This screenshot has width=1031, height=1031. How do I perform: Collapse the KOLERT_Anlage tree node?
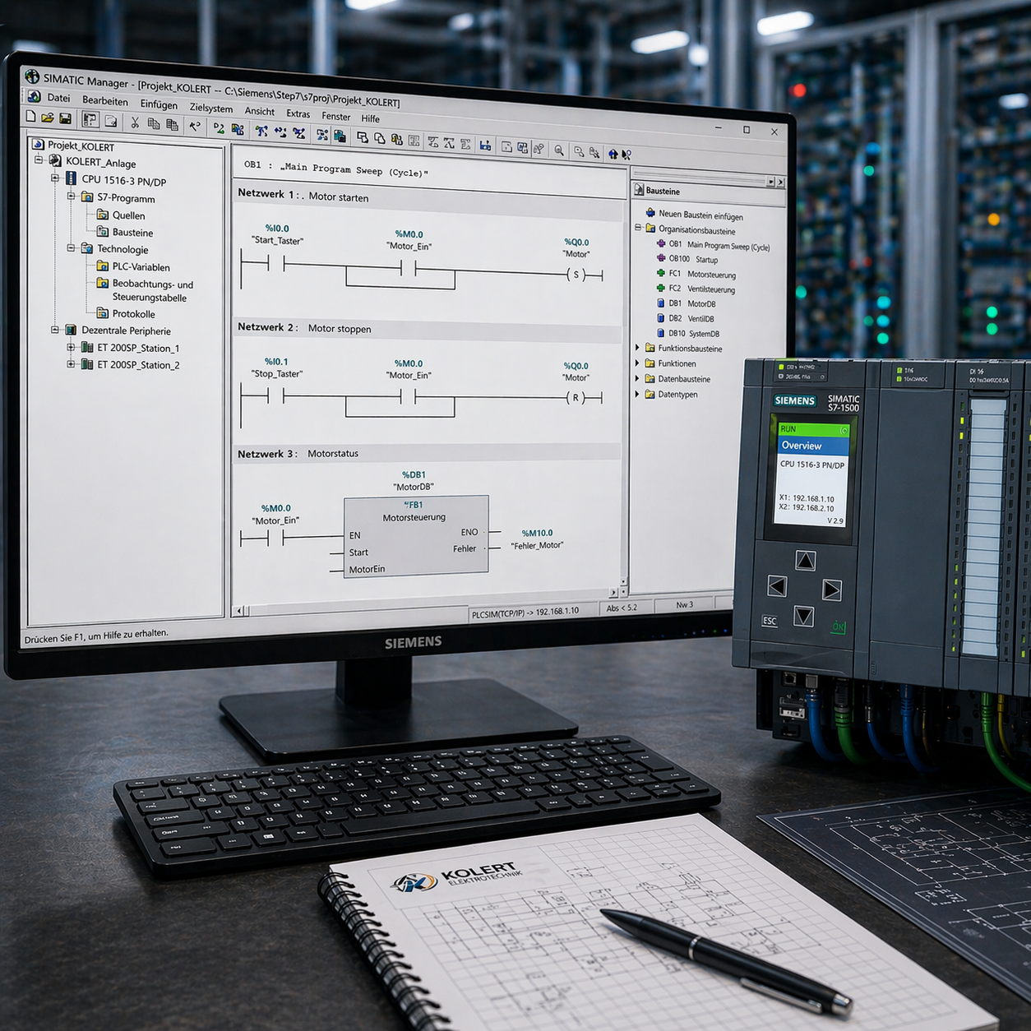[38, 160]
